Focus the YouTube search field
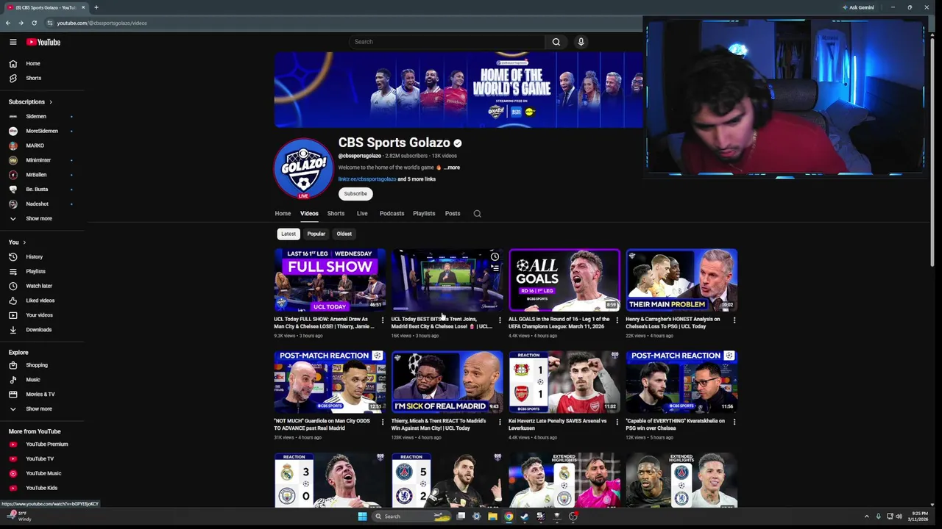 pyautogui.click(x=447, y=42)
